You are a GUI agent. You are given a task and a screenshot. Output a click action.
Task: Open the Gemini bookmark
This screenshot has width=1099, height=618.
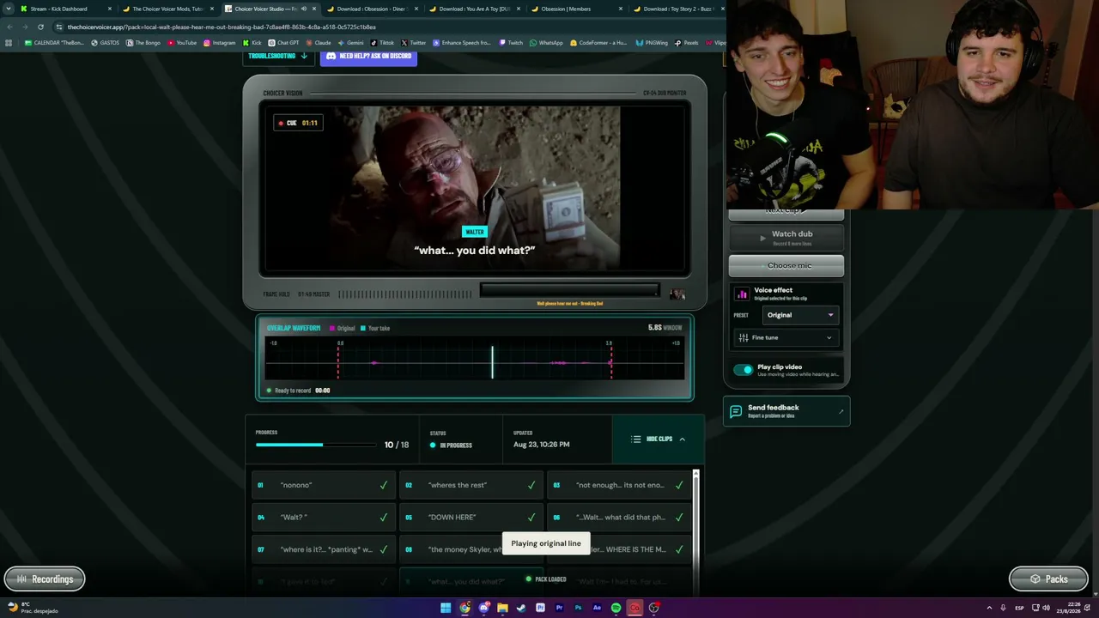(351, 43)
